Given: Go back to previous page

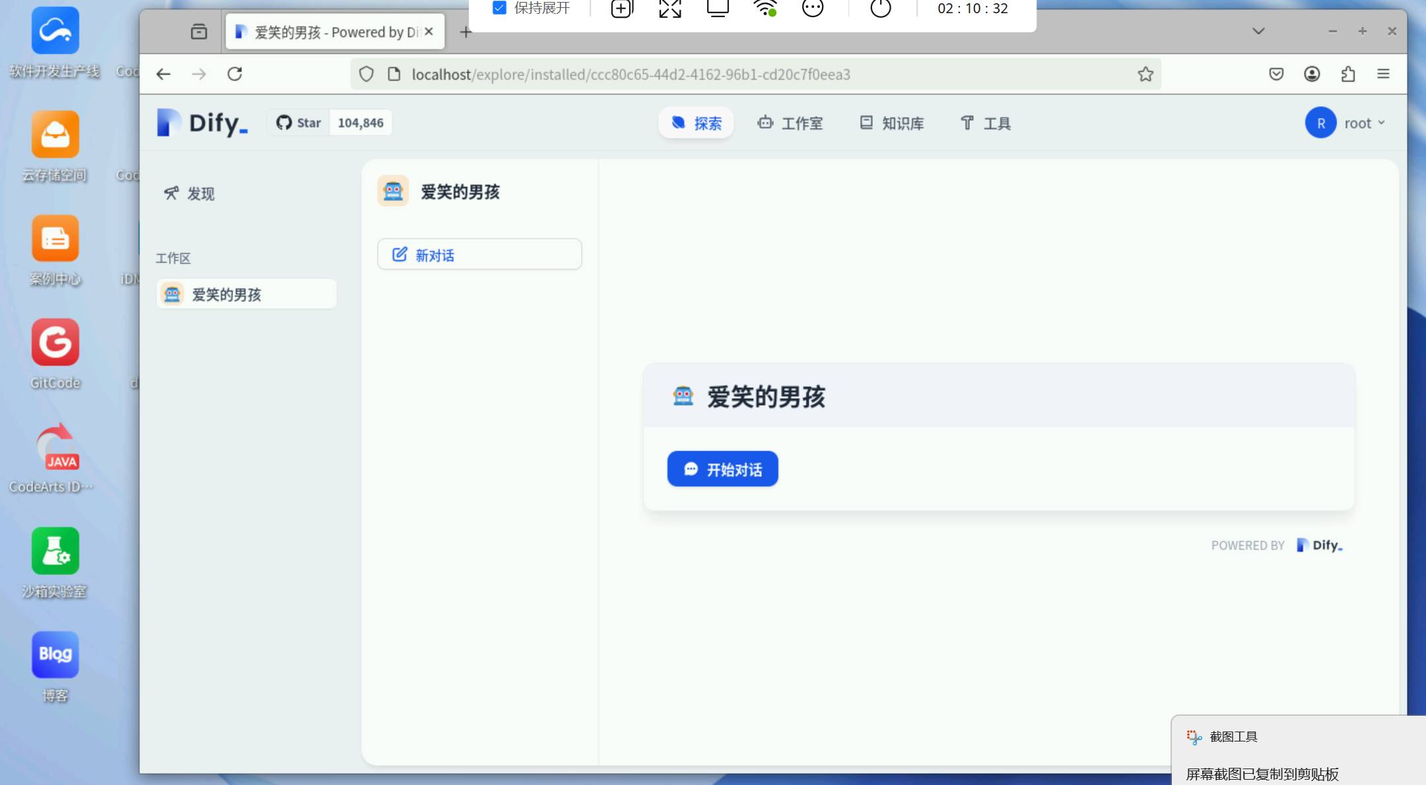Looking at the screenshot, I should coord(164,74).
